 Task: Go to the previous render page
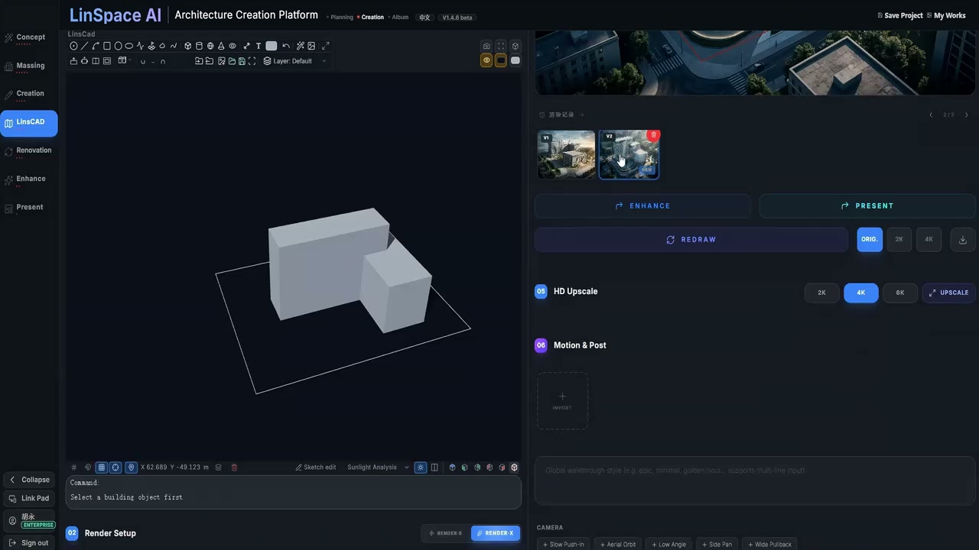click(931, 115)
